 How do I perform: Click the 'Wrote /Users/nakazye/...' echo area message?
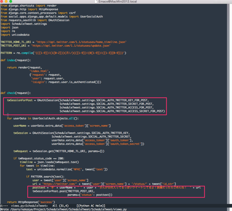click(64, 209)
